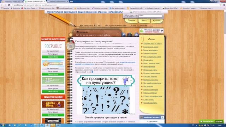Viewport: 226px width, 127px height.
Task: Open 'Последние комментарии' menu link
Action: tap(116, 25)
